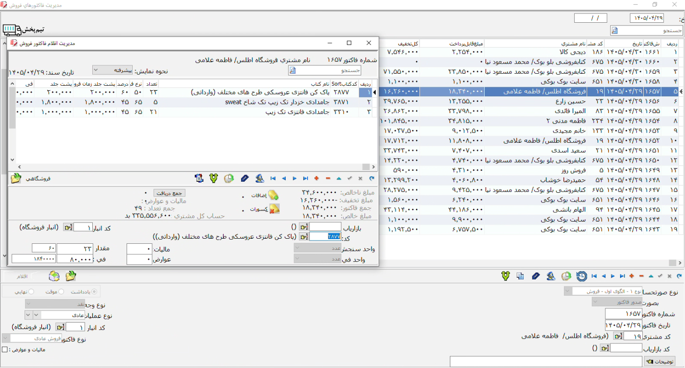
Task: Click the نام کتاب column header in items dialog
Action: click(245, 83)
